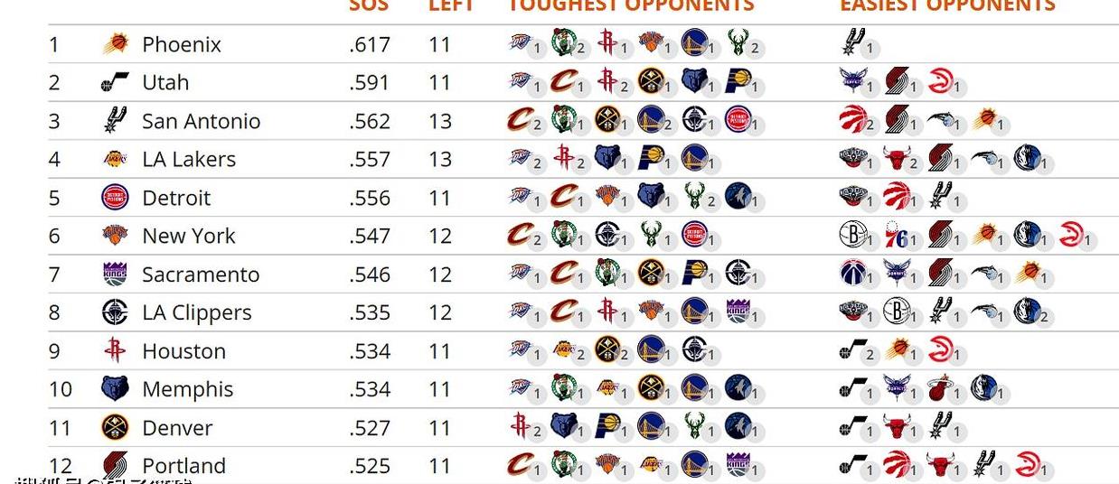Select Hawks logo in Utah's easiest opponents

(x=940, y=81)
